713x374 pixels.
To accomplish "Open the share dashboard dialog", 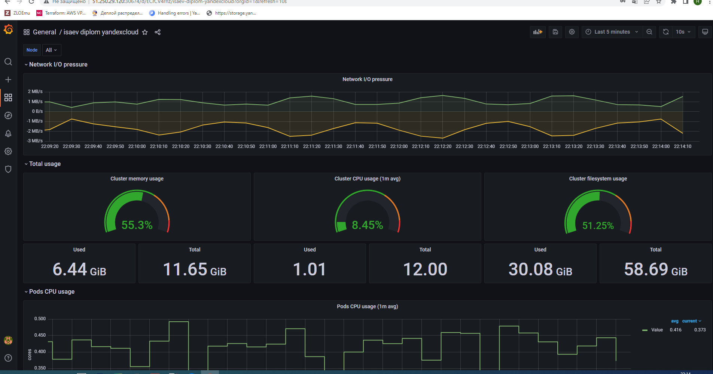I will pos(157,32).
